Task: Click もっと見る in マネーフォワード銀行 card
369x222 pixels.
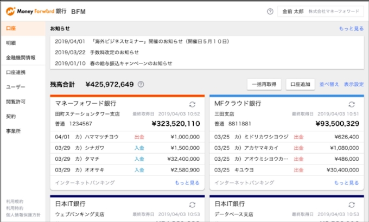Action: (x=187, y=183)
